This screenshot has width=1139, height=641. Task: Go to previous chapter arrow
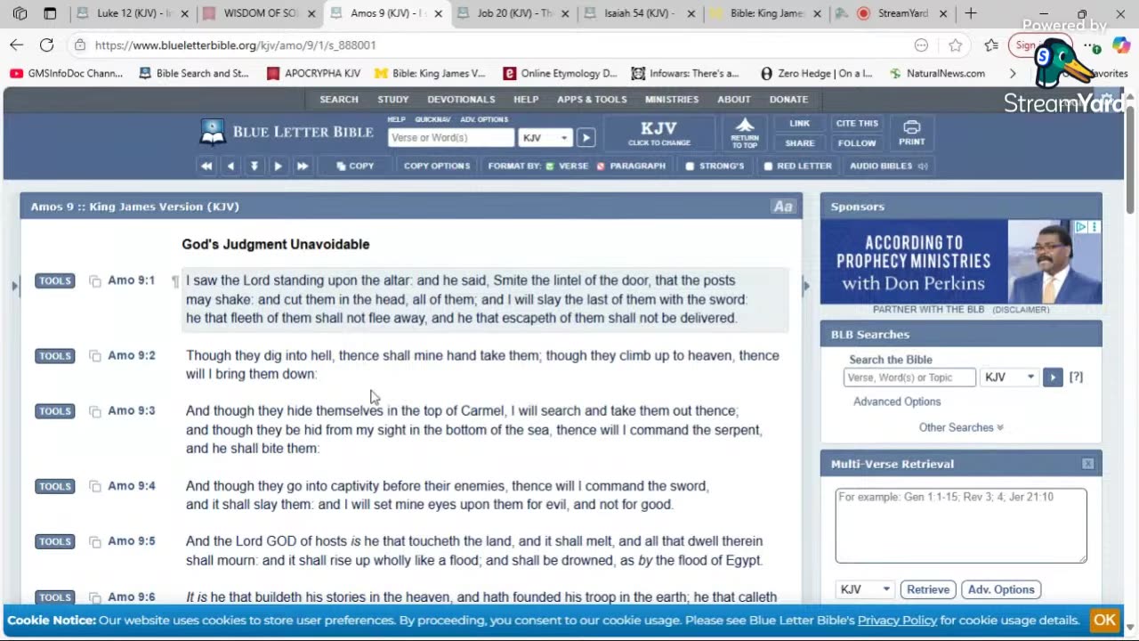tap(230, 166)
